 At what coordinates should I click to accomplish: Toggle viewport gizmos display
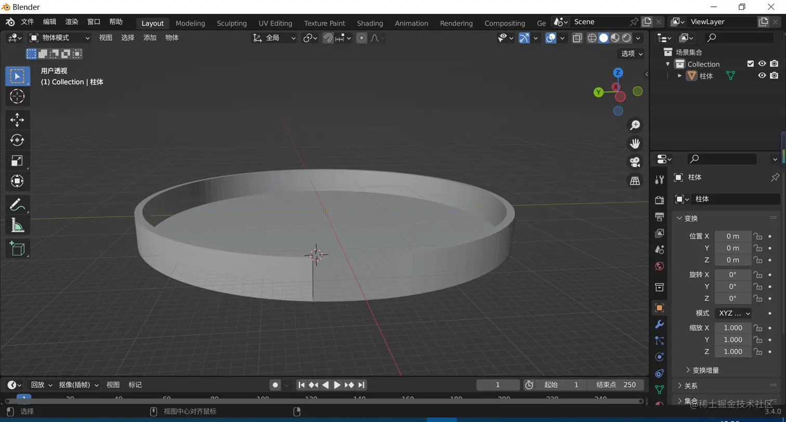coord(524,38)
